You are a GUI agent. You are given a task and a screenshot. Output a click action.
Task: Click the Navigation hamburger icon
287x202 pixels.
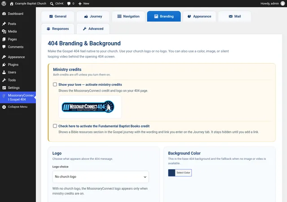coord(119,16)
